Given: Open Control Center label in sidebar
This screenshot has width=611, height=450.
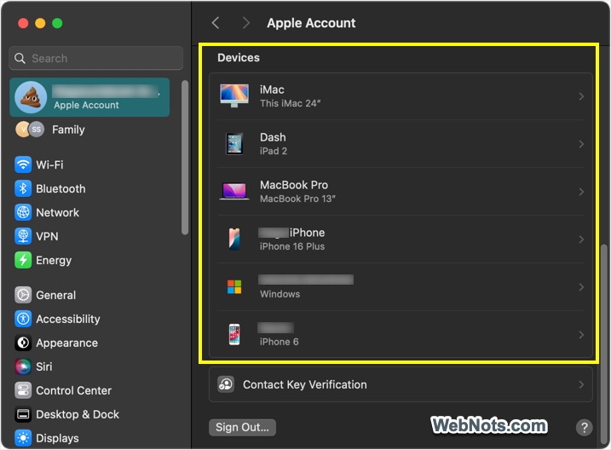Looking at the screenshot, I should tap(73, 390).
